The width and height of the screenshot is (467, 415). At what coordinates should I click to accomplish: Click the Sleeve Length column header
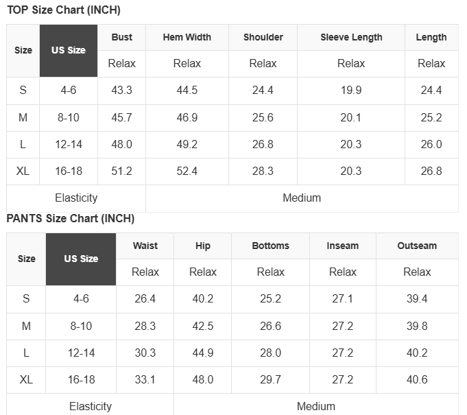351,37
